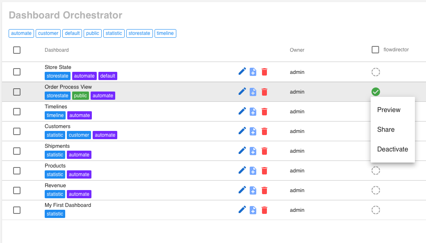The width and height of the screenshot is (426, 243).
Task: Copy the Shipments dashboard
Action: click(x=253, y=151)
